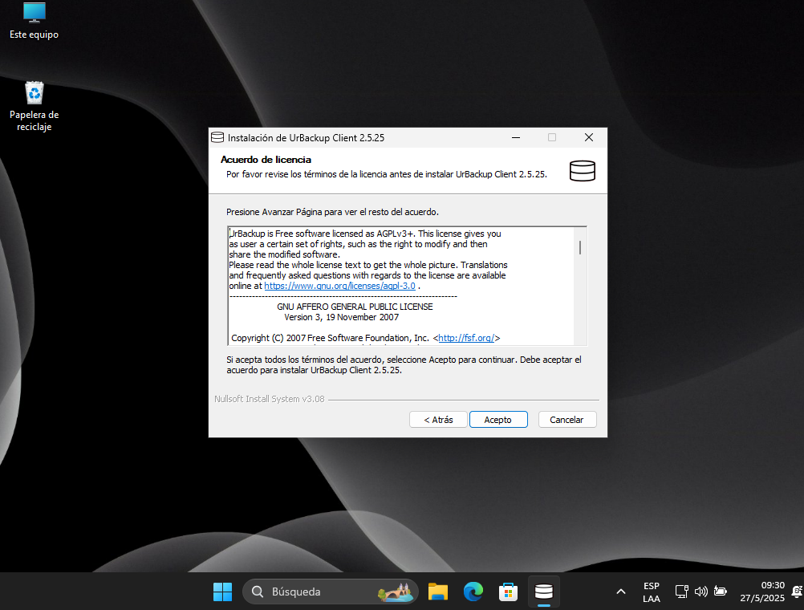Follow the http://fsf.org/ link

466,338
